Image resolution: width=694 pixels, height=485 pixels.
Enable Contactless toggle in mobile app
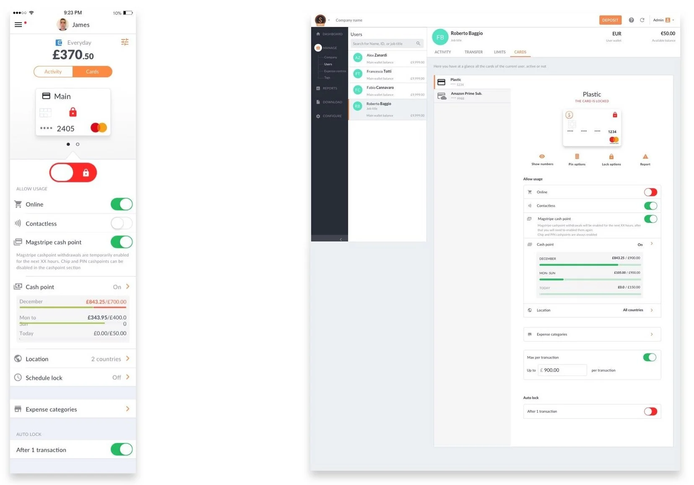[122, 223]
